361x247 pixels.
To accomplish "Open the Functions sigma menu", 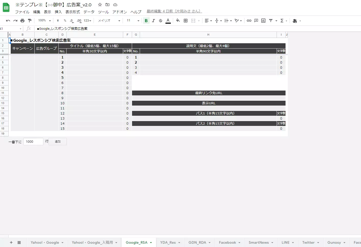I will (x=283, y=21).
